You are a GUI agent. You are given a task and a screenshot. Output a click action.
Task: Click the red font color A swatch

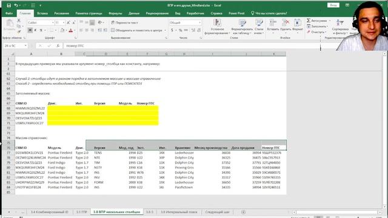(x=71, y=30)
